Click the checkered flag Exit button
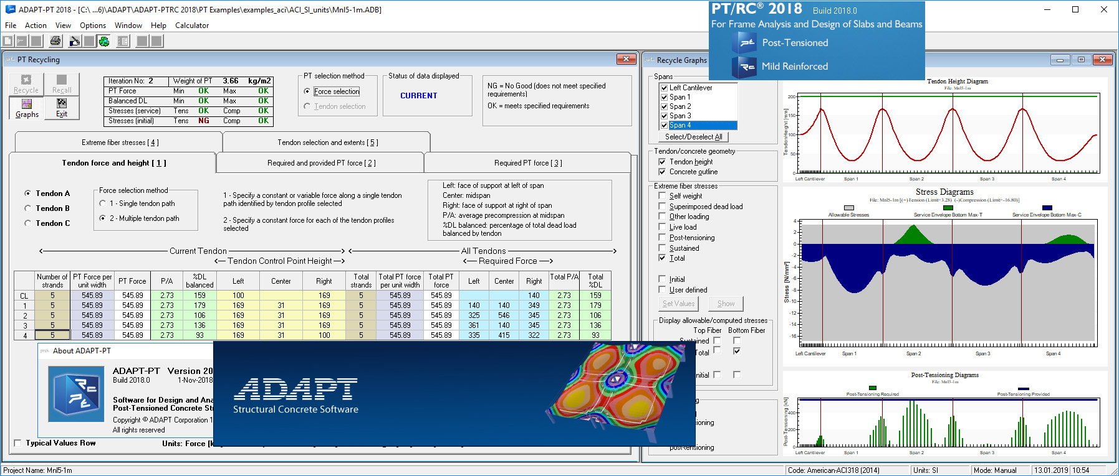This screenshot has width=1119, height=476. (x=62, y=108)
